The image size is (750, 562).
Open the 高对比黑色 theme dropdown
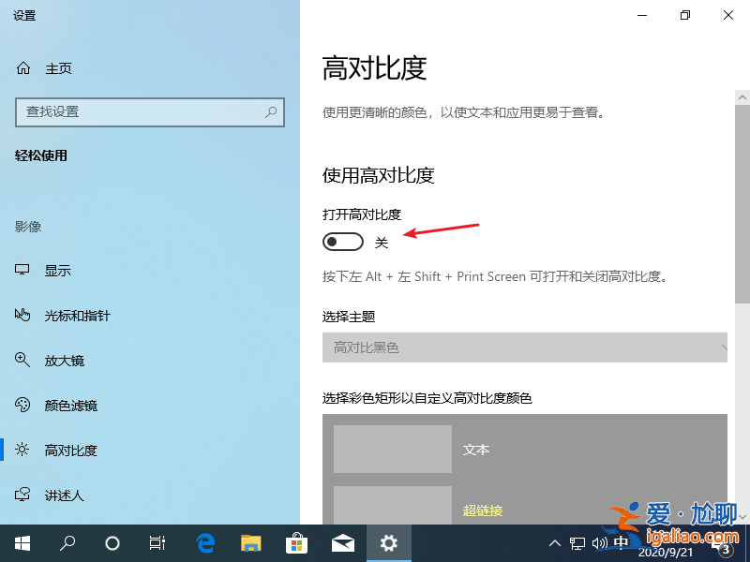pyautogui.click(x=525, y=348)
